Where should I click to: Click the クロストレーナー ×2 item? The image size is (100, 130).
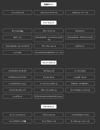(80, 12)
